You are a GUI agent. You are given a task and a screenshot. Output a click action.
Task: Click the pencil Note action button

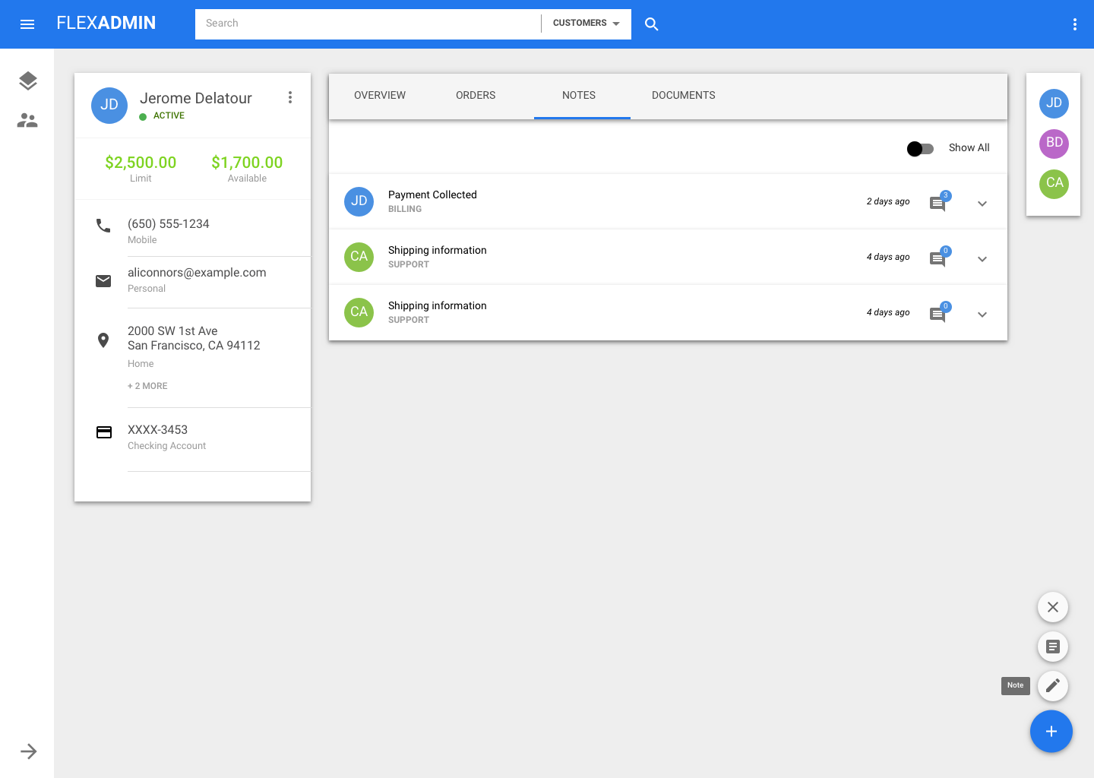coord(1052,686)
